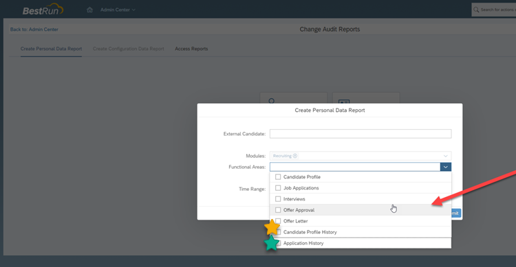
Task: Select the Candidate Profile History option
Action: 361,232
